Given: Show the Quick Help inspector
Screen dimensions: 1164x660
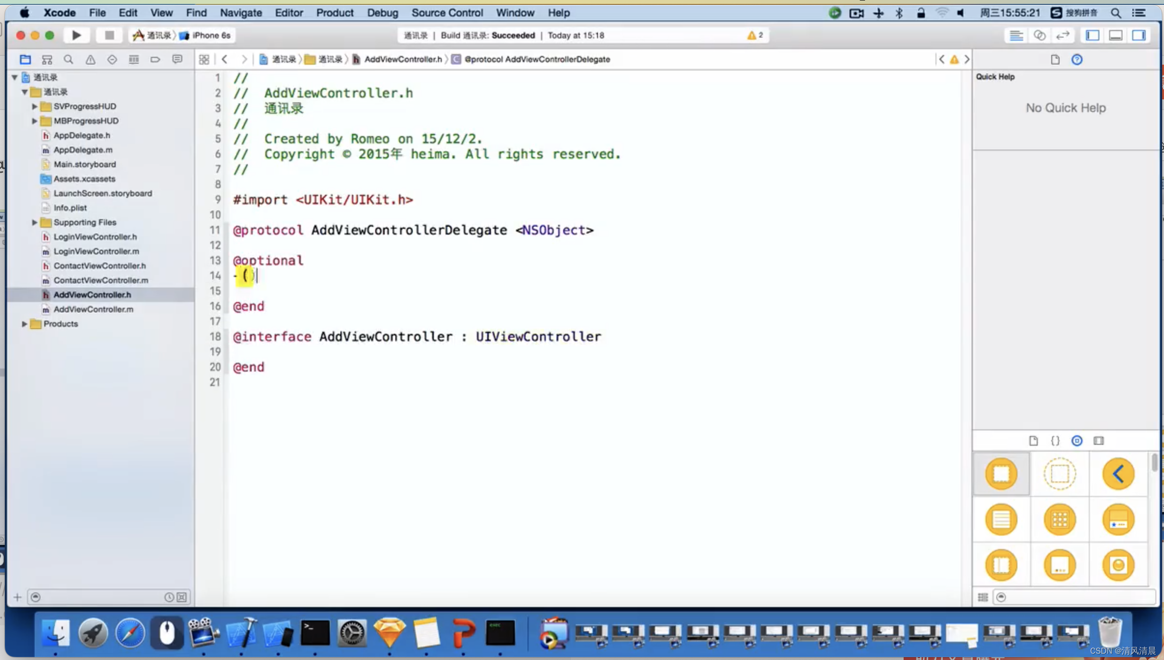Looking at the screenshot, I should click(1077, 59).
